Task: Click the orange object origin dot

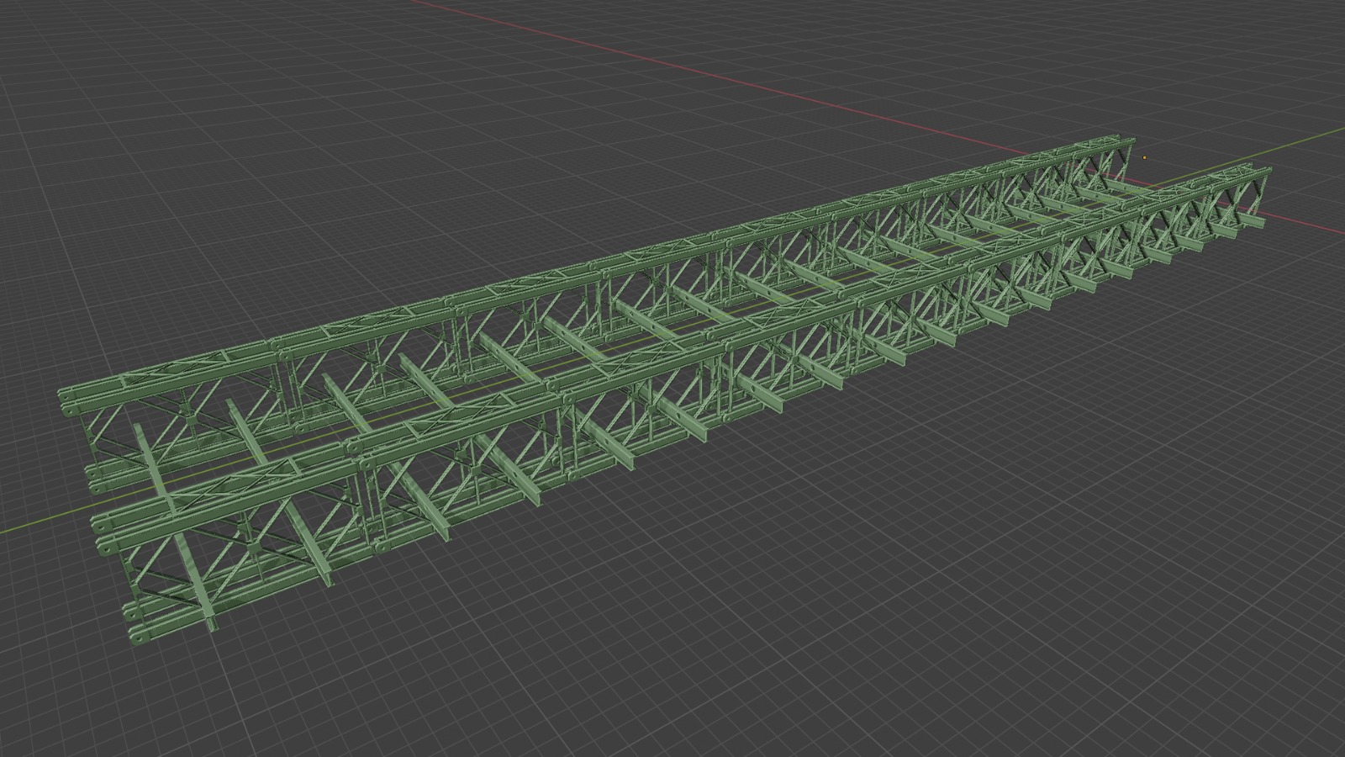Action: click(x=1145, y=157)
